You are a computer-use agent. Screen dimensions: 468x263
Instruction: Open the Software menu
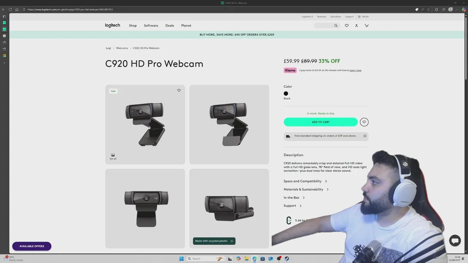[151, 26]
